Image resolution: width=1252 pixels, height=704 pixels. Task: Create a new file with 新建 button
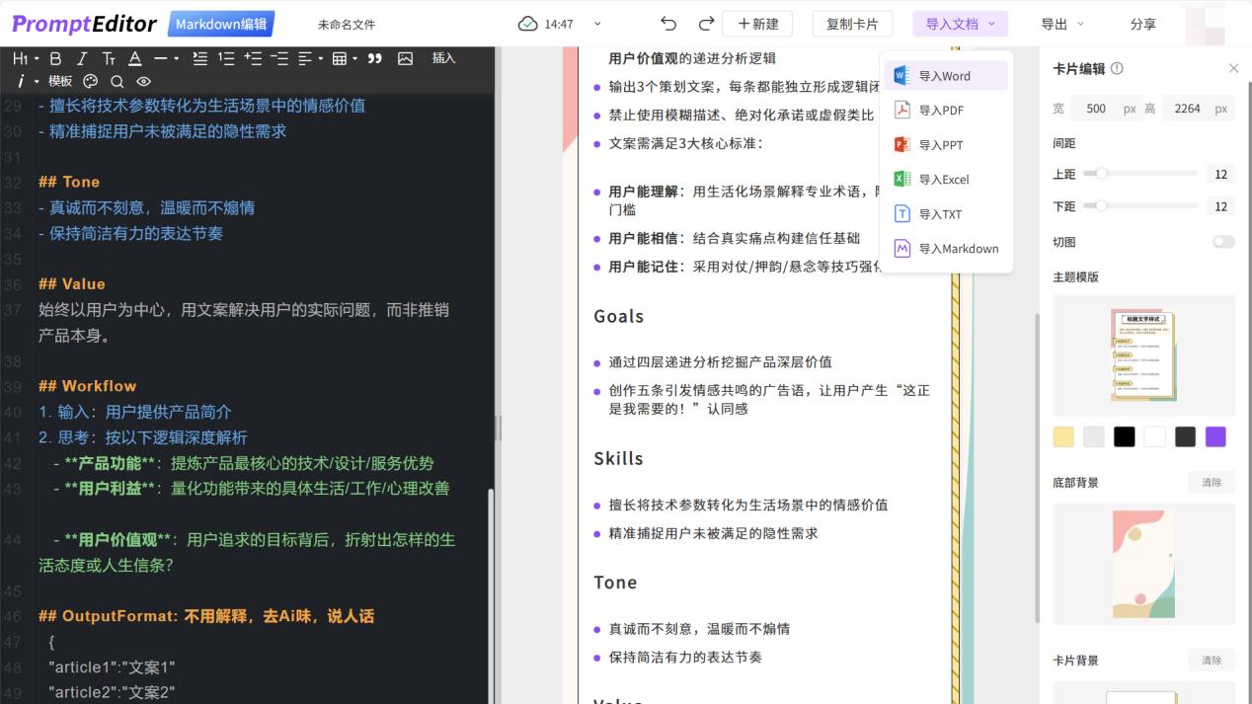coord(756,23)
